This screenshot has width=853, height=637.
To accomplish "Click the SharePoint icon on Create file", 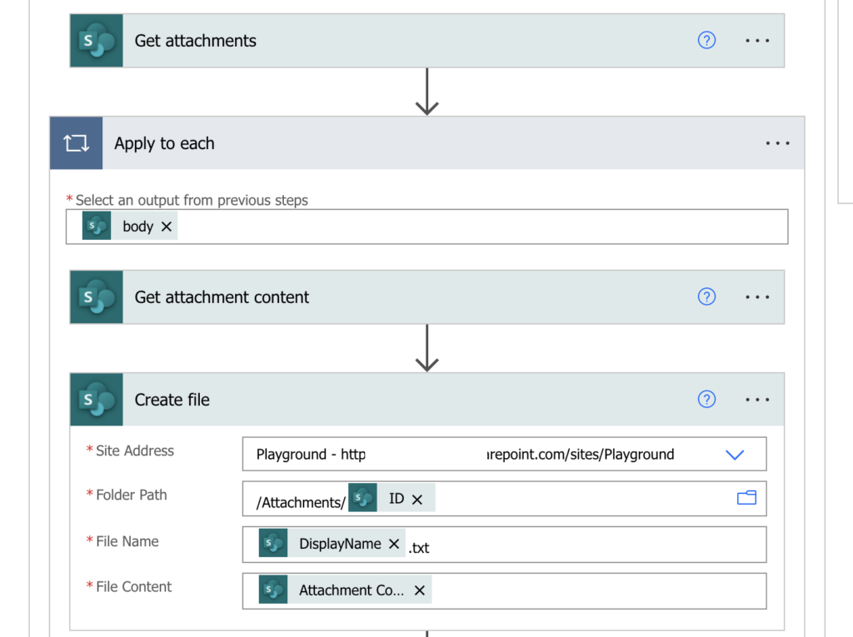I will click(97, 400).
